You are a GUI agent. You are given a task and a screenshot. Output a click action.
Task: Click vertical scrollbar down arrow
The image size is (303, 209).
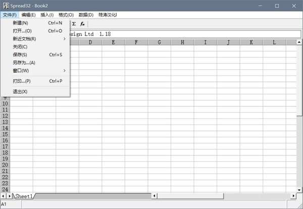299,190
